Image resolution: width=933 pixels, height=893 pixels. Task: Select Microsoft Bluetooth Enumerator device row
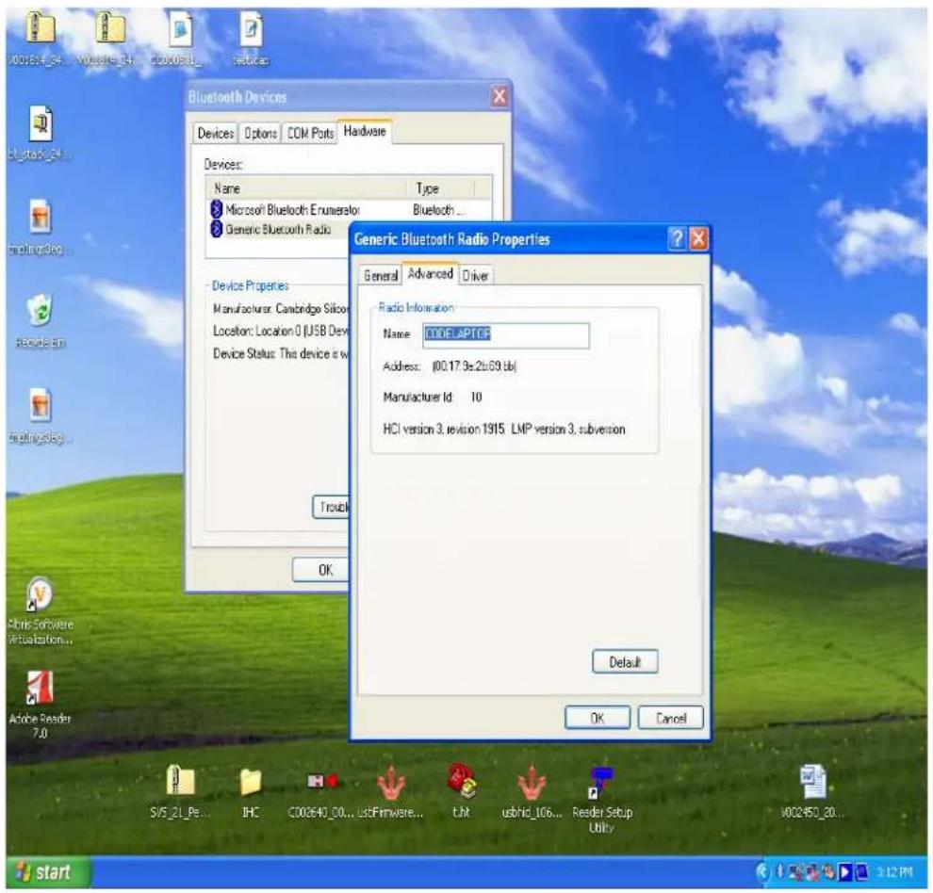tap(348, 209)
